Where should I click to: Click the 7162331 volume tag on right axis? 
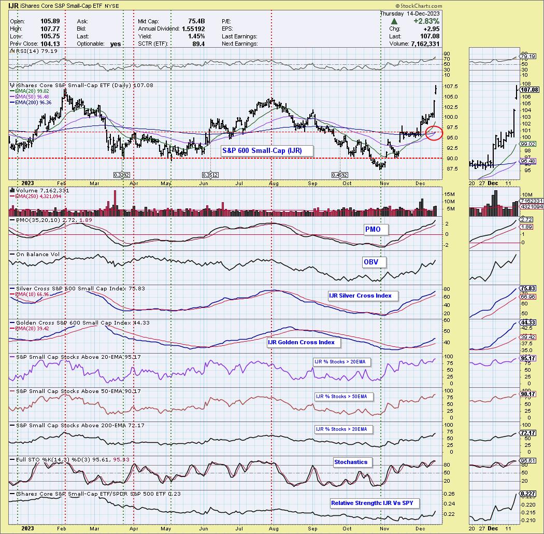point(532,201)
